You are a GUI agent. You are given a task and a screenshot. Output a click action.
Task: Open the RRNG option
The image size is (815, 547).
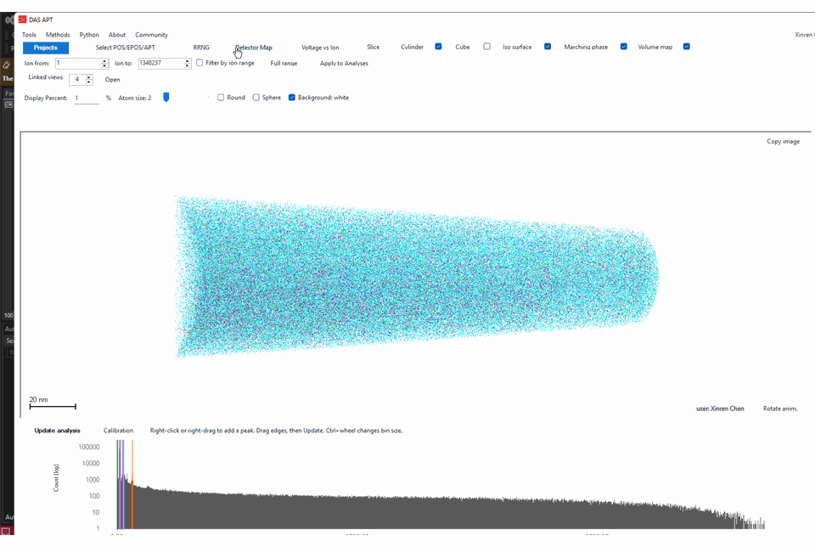click(x=201, y=48)
